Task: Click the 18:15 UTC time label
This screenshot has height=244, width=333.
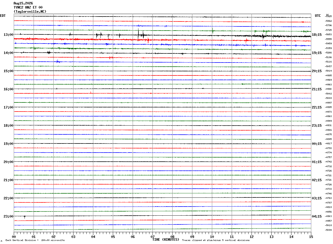Action: pyautogui.click(x=317, y=35)
